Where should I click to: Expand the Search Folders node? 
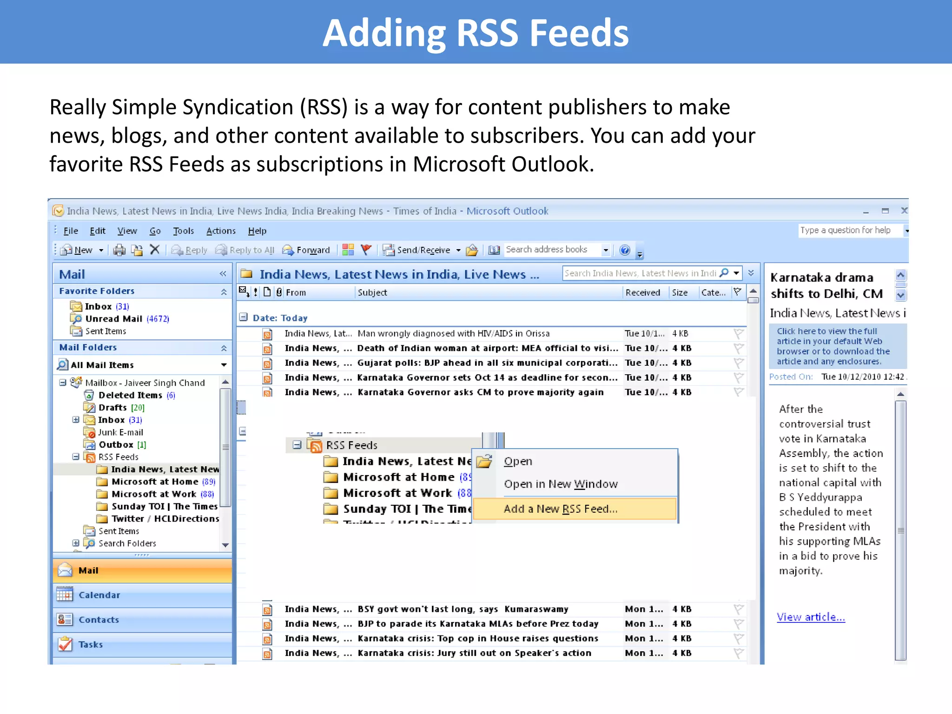(76, 543)
